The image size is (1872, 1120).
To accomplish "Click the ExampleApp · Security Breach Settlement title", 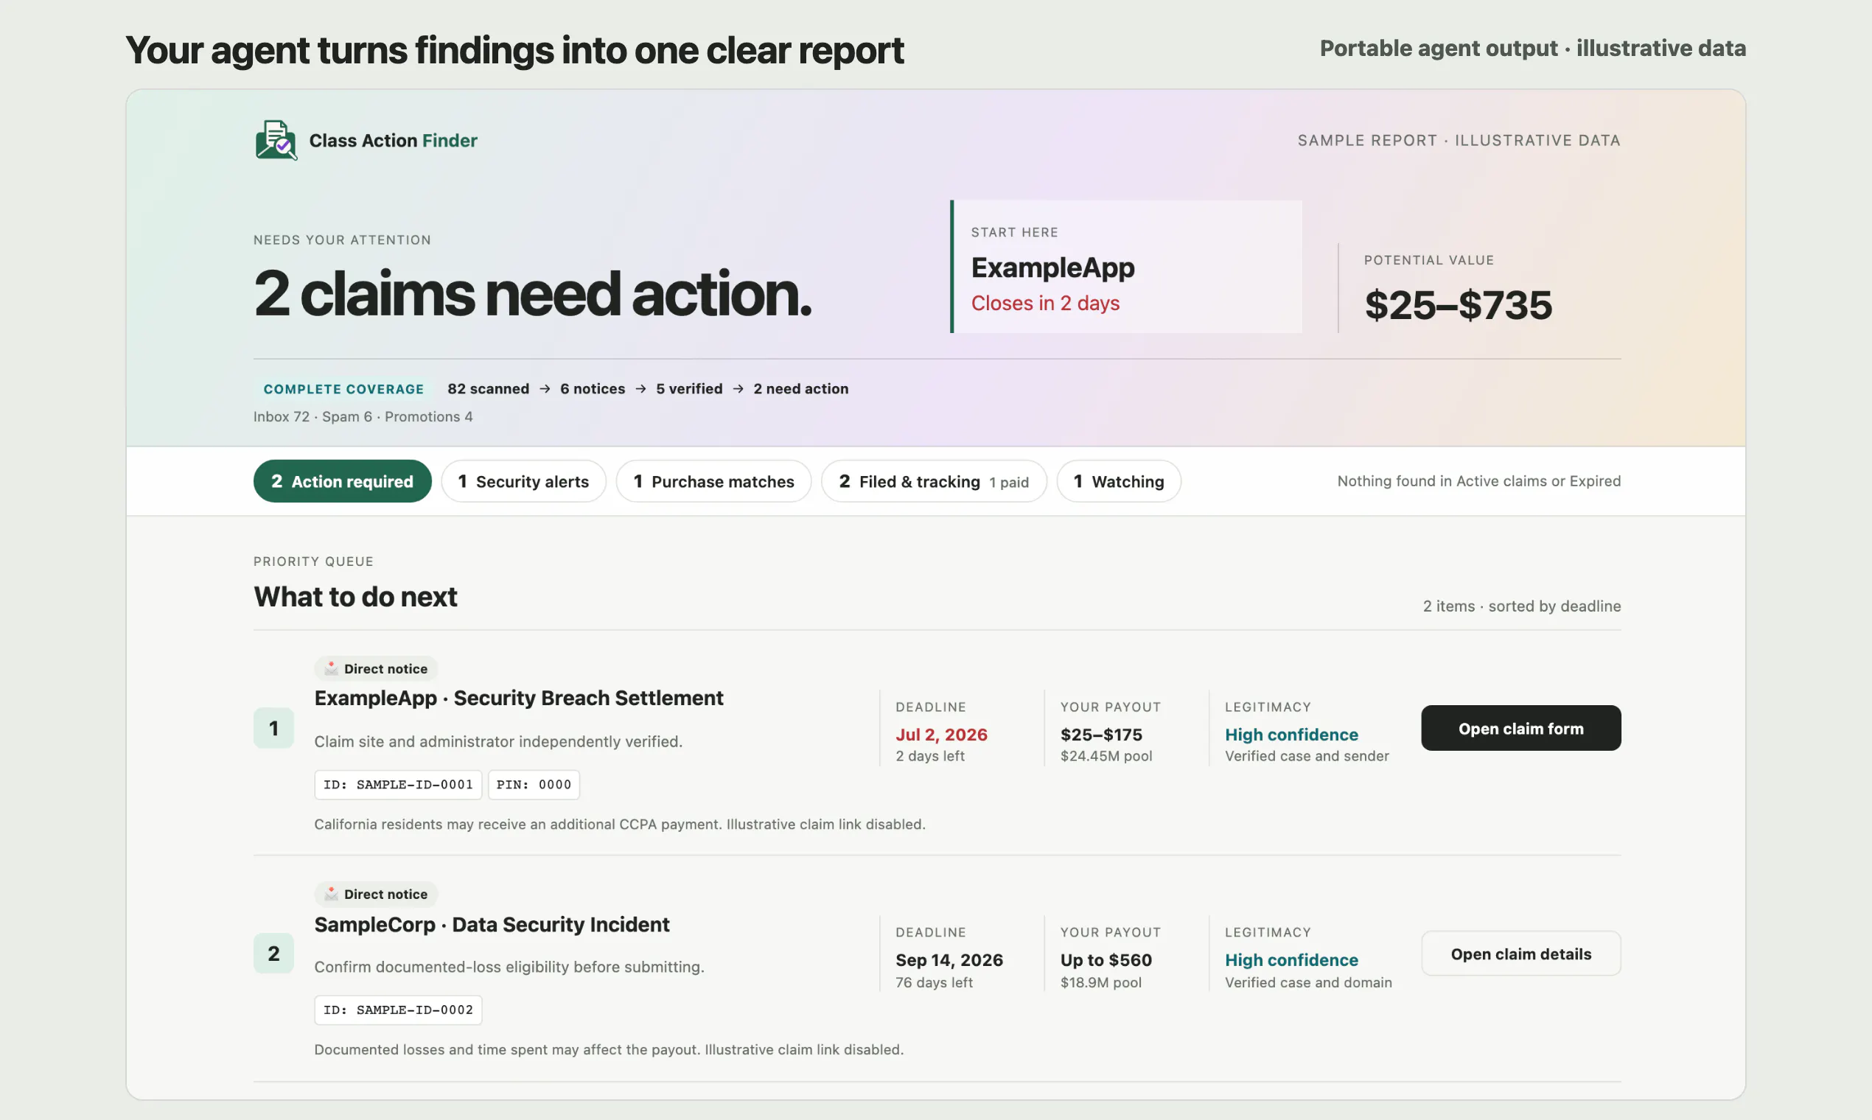I will (519, 698).
